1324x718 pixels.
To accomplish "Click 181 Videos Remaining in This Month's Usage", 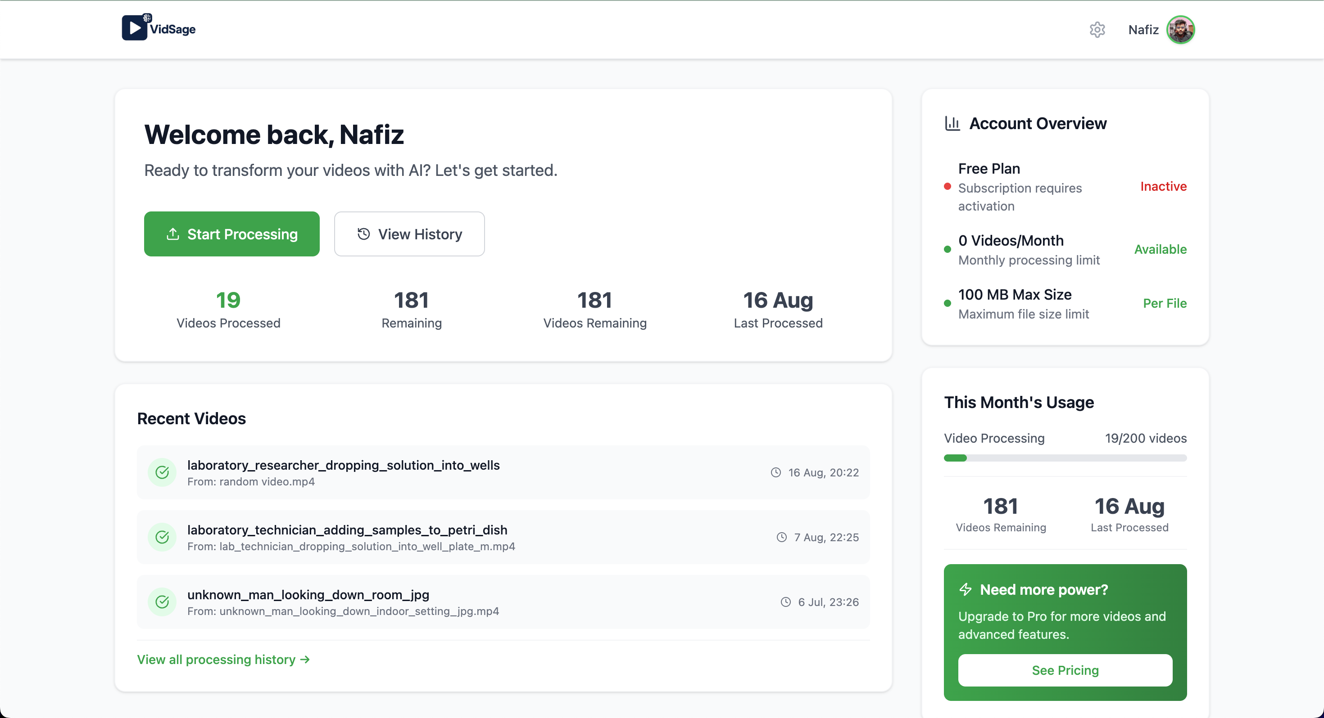I will (1001, 514).
